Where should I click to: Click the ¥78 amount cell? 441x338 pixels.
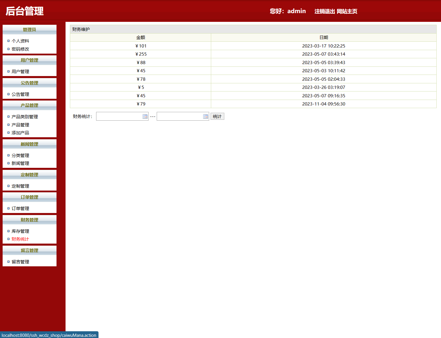141,79
